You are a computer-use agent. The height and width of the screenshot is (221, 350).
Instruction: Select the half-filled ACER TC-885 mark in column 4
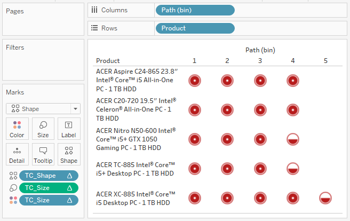pyautogui.click(x=293, y=169)
